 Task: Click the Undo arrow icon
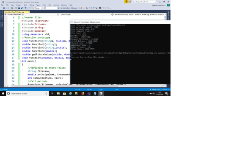[25, 8]
